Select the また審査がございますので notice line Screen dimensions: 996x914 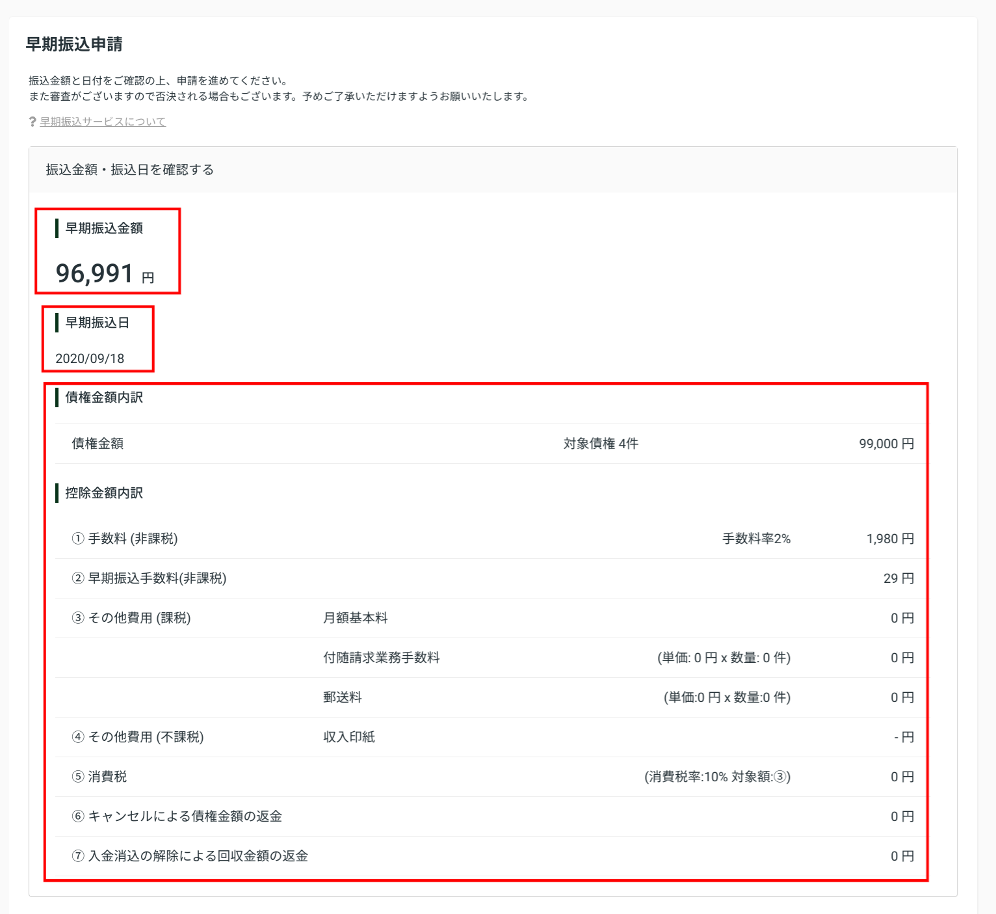[x=281, y=96]
